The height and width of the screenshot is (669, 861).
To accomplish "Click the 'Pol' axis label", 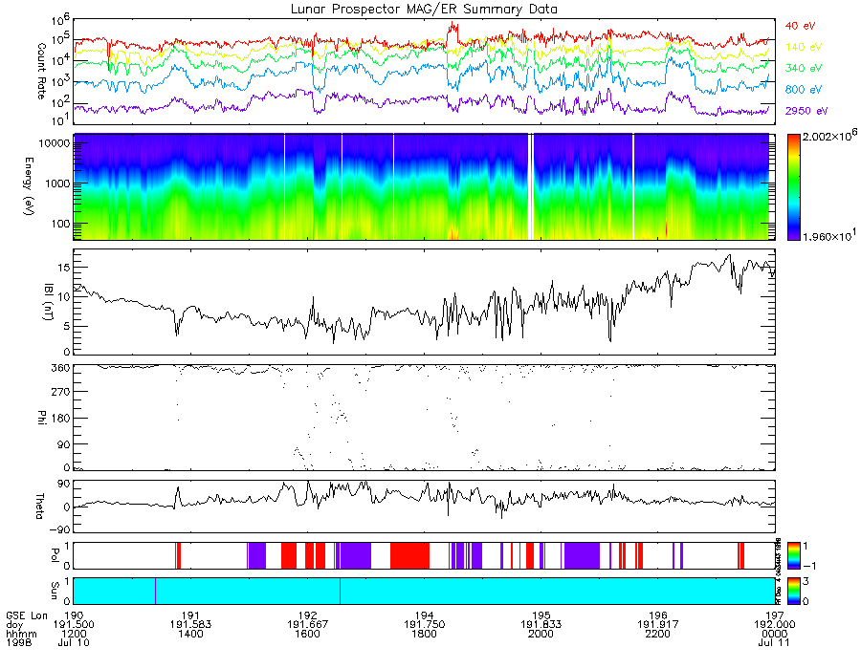I will click(55, 555).
